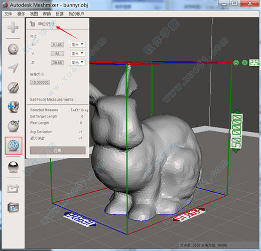Click the Real Length label
261x251 pixels.
pyautogui.click(x=40, y=123)
